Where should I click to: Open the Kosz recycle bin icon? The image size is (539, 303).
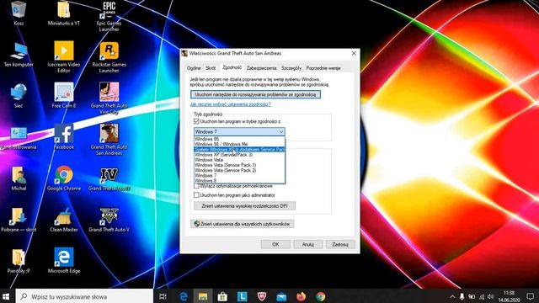[19, 13]
